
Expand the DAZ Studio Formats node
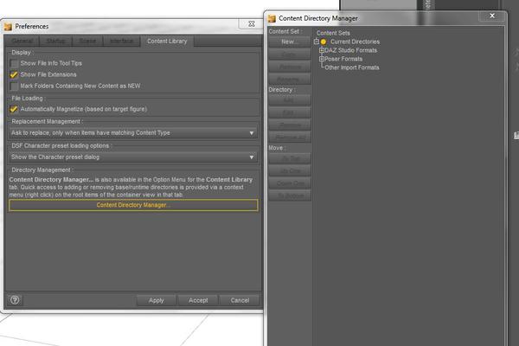pyautogui.click(x=321, y=50)
